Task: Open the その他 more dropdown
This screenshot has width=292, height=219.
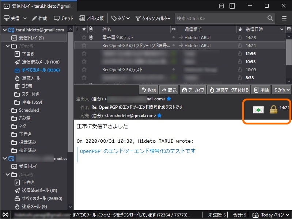Action: [281, 90]
